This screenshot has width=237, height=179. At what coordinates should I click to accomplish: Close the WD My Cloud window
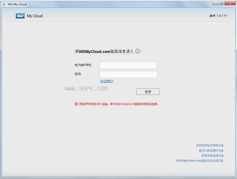pyautogui.click(x=230, y=3)
